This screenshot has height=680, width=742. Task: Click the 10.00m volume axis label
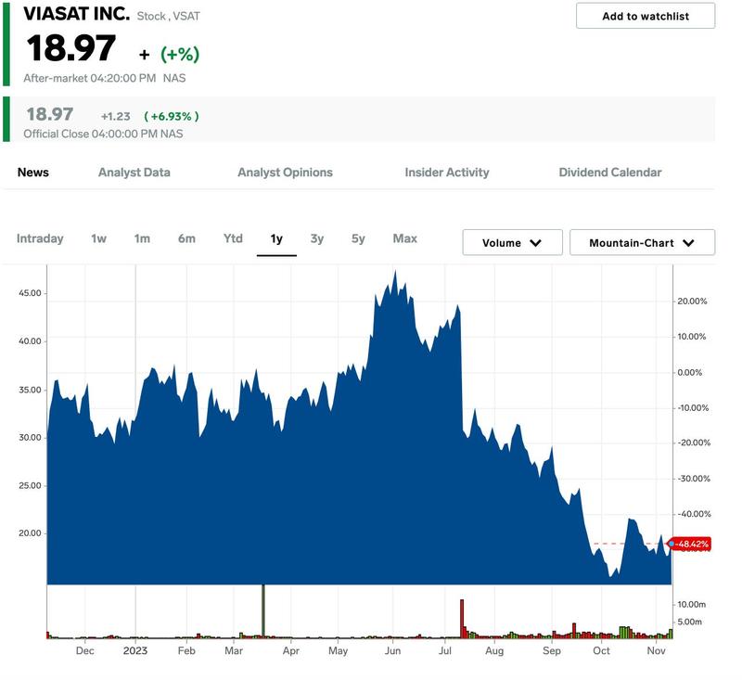[x=691, y=604]
